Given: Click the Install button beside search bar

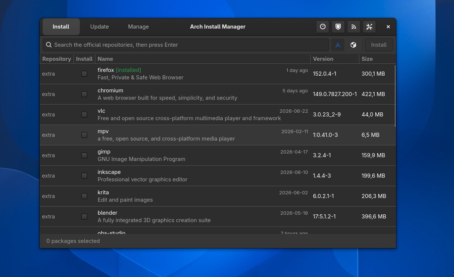Looking at the screenshot, I should click(379, 45).
